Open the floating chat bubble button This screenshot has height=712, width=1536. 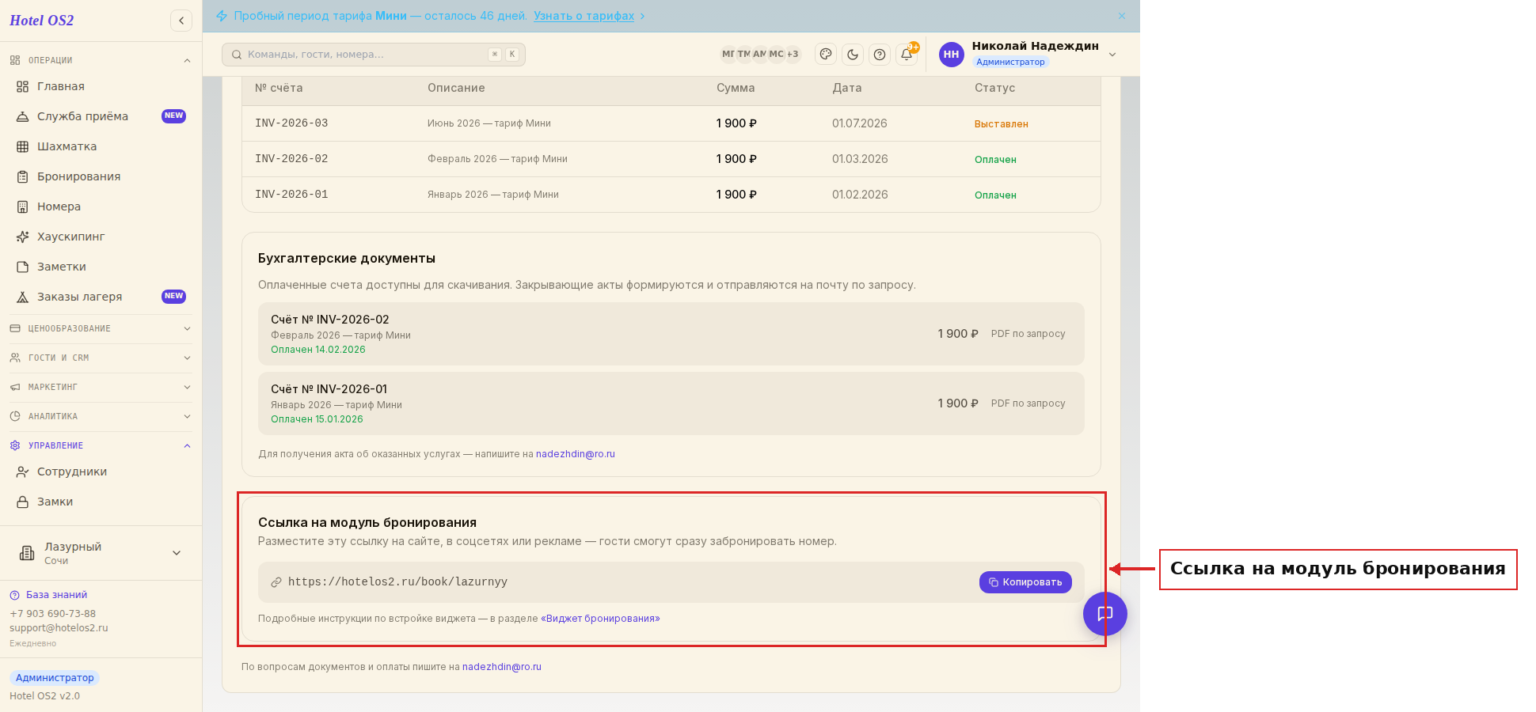1105,614
